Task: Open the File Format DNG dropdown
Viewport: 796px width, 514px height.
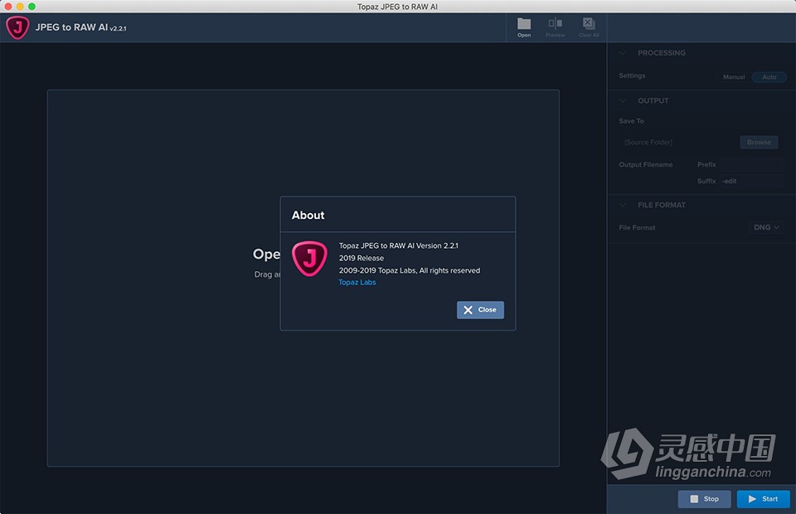Action: pyautogui.click(x=765, y=227)
